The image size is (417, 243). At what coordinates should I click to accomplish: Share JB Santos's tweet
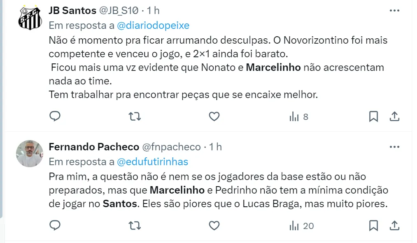(394, 117)
